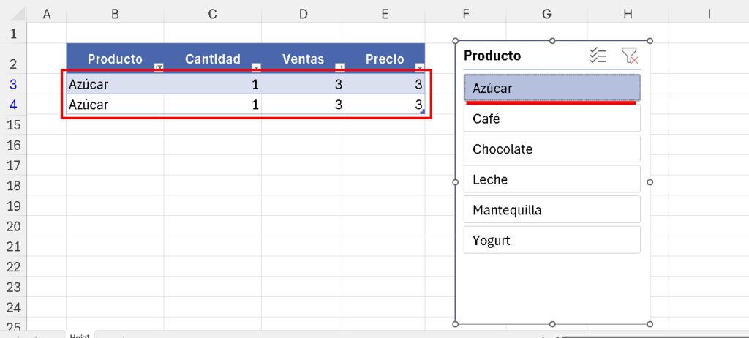Open the Hoja1 sheet tab

pyautogui.click(x=79, y=336)
